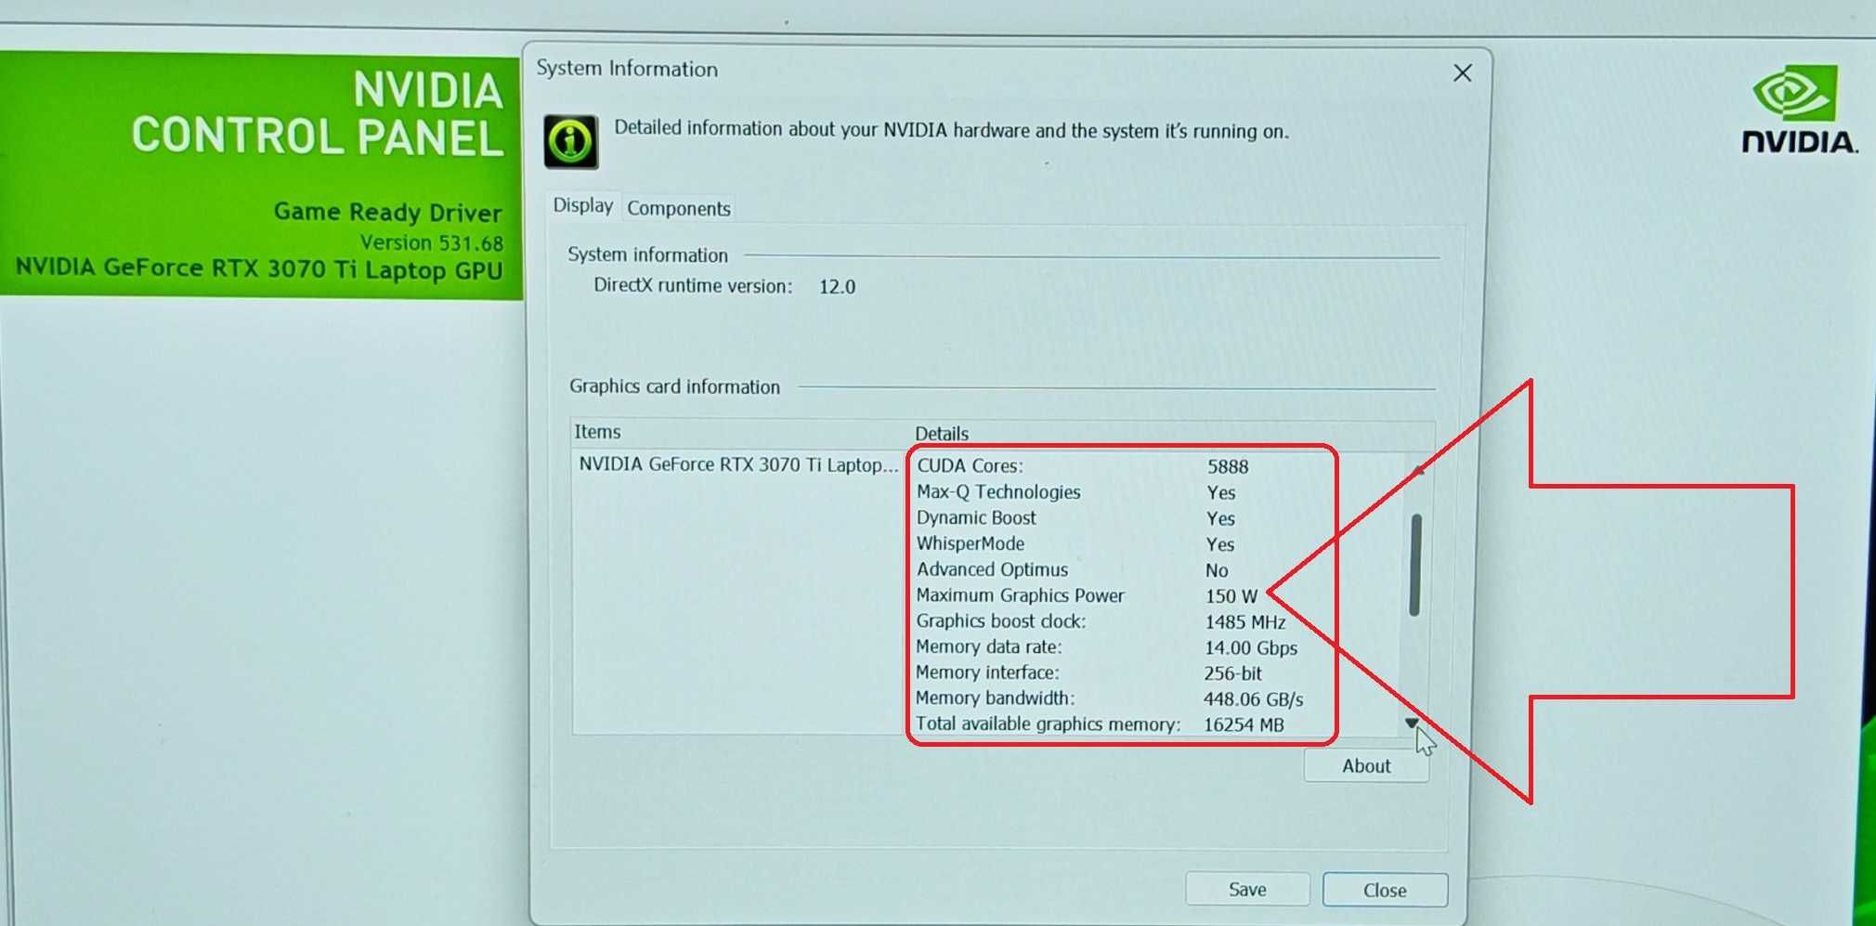Switch to the Display tab

click(x=583, y=205)
